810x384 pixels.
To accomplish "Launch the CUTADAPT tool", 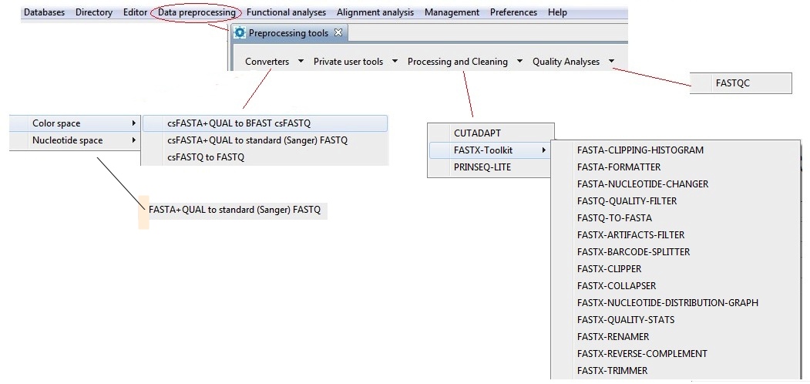I will [x=477, y=133].
